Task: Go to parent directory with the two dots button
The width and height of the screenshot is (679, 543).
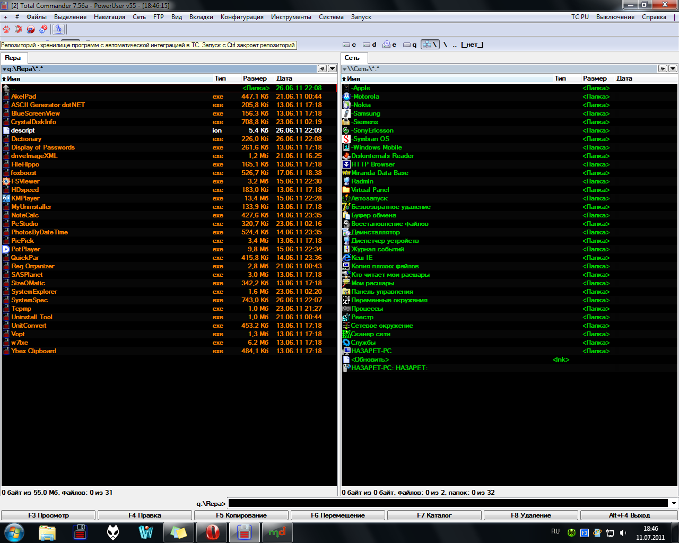Action: pos(455,45)
